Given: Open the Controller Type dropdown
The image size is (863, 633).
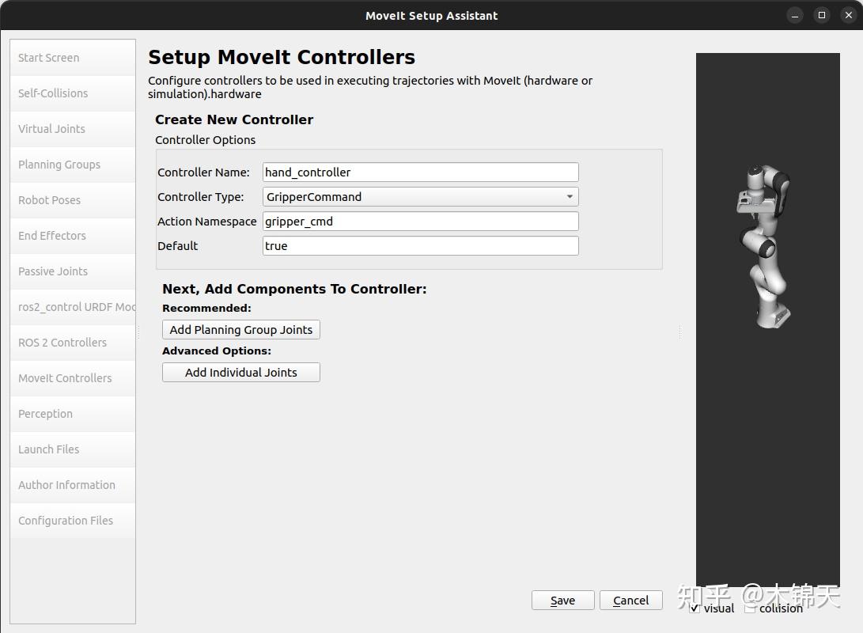Looking at the screenshot, I should click(x=569, y=196).
